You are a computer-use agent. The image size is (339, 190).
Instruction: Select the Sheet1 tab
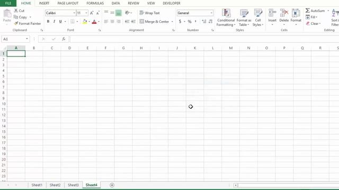coord(37,185)
